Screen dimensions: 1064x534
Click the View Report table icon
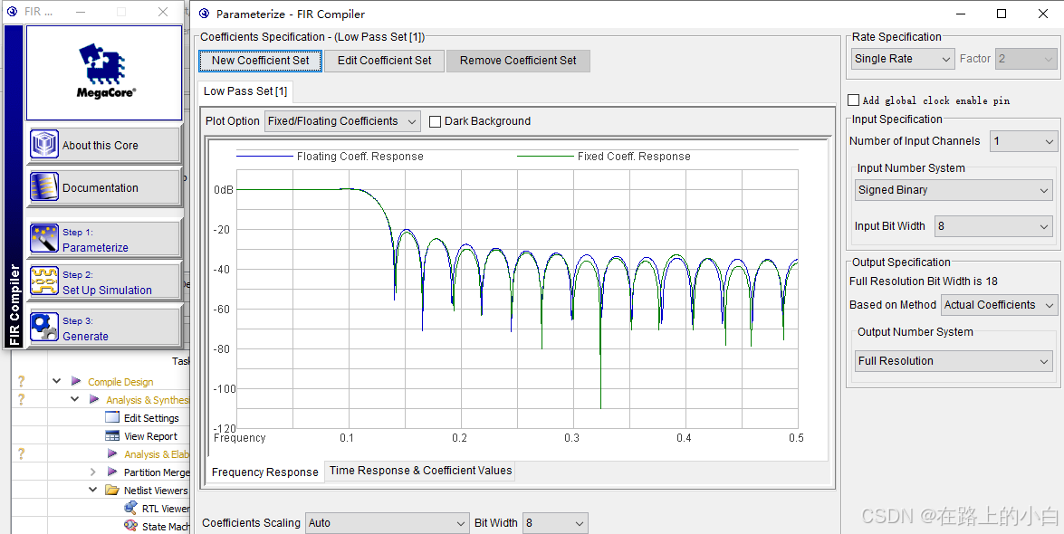pos(112,435)
